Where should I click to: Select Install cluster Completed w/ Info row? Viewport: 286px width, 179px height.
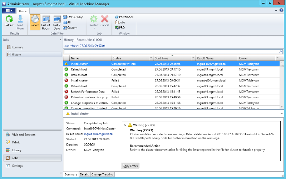(x=171, y=64)
